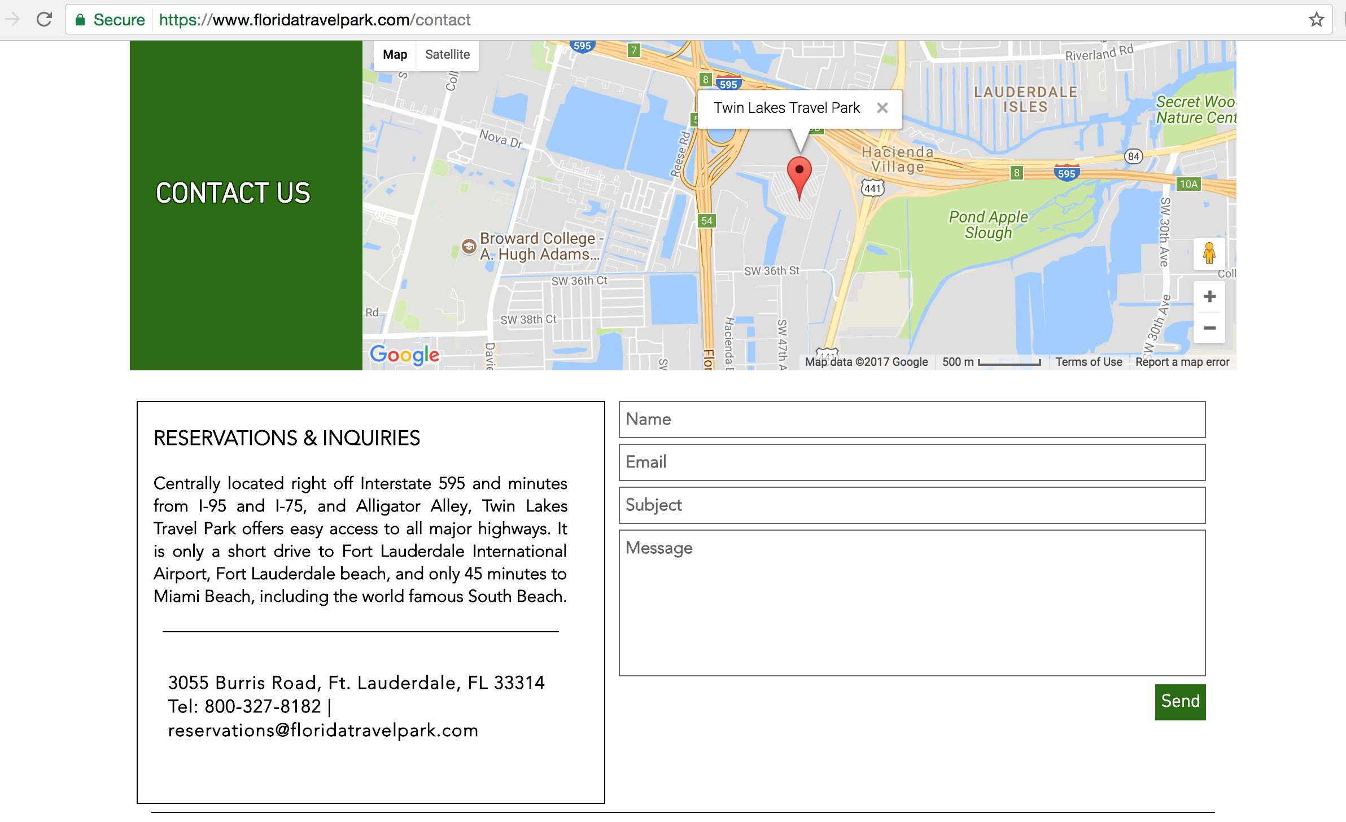Focus the Name input field
The image size is (1346, 822).
(x=912, y=419)
